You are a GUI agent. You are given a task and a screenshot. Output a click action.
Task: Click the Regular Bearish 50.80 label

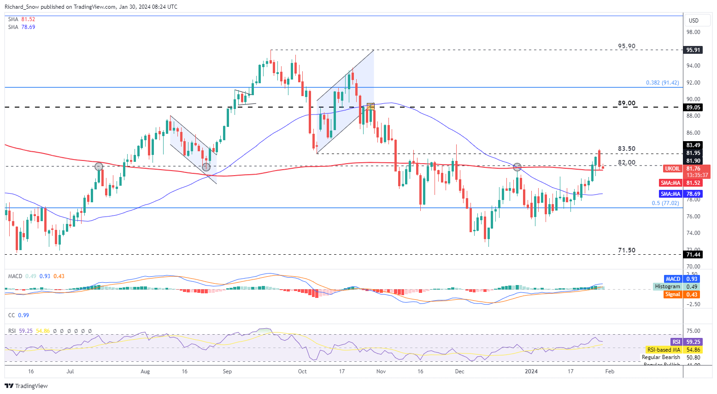click(x=671, y=357)
